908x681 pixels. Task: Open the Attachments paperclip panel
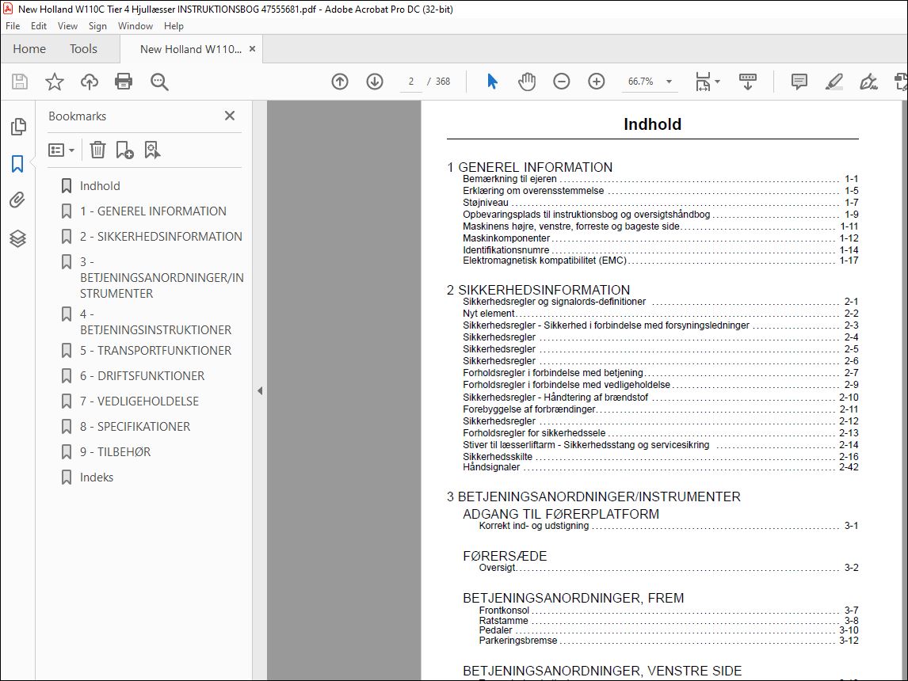click(17, 200)
